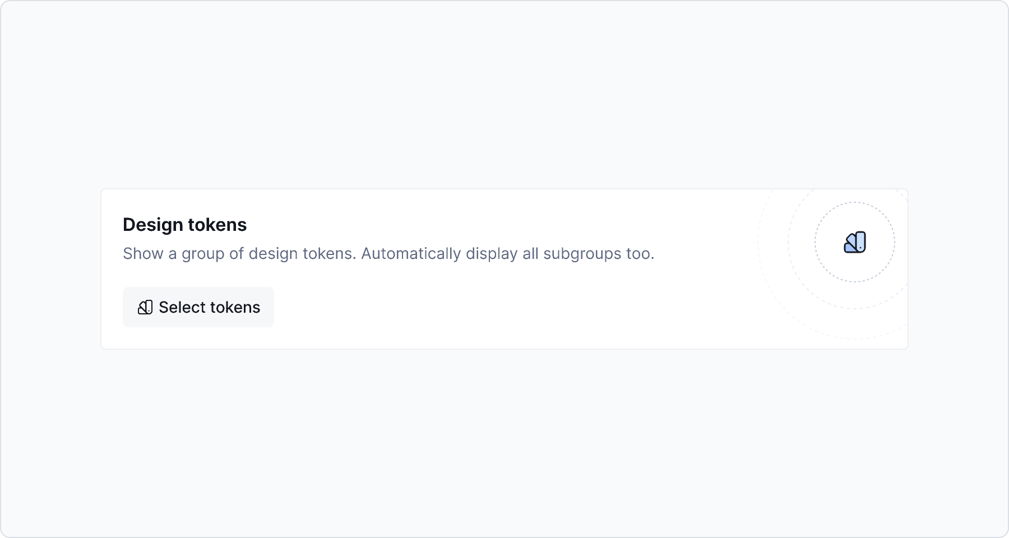This screenshot has width=1009, height=538.
Task: Click the blue design tokens icon
Action: coord(855,242)
